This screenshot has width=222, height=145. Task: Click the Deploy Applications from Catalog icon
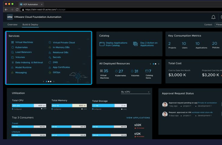pyautogui.click(x=102, y=44)
